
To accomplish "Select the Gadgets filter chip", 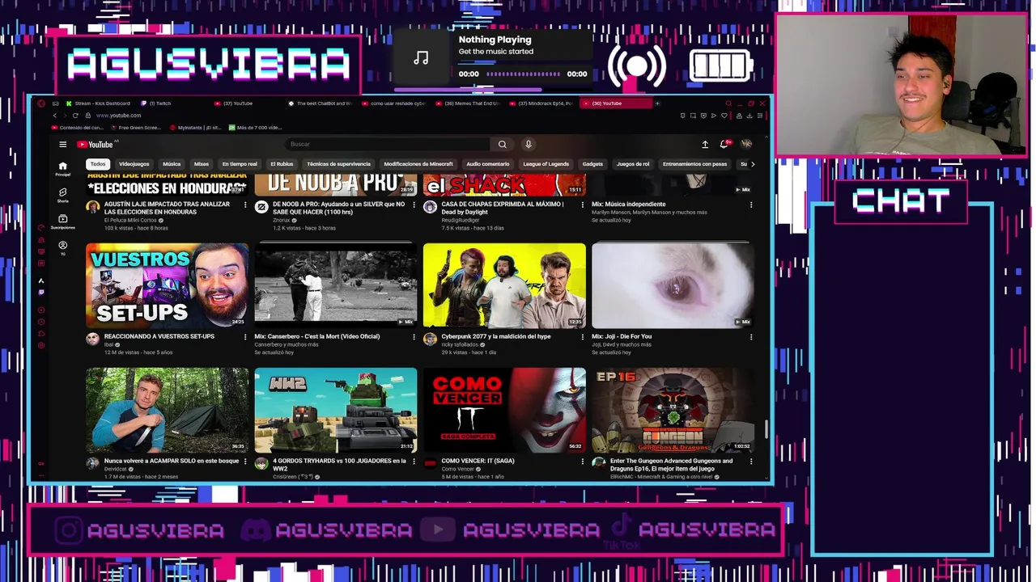I will coord(592,164).
